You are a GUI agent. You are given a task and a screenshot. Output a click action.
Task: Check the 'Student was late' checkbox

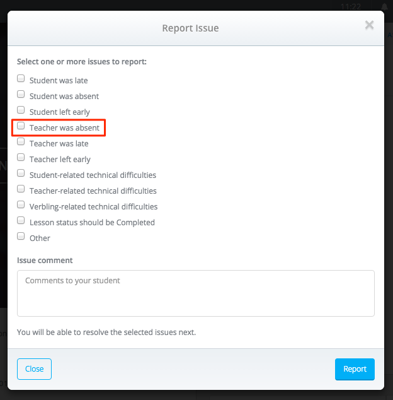(x=21, y=78)
